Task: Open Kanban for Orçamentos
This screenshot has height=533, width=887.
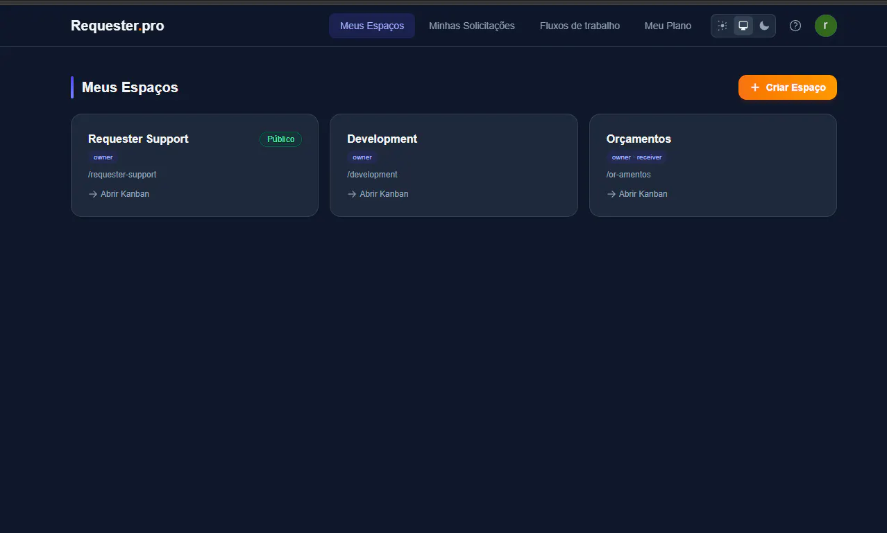Action: click(x=637, y=194)
